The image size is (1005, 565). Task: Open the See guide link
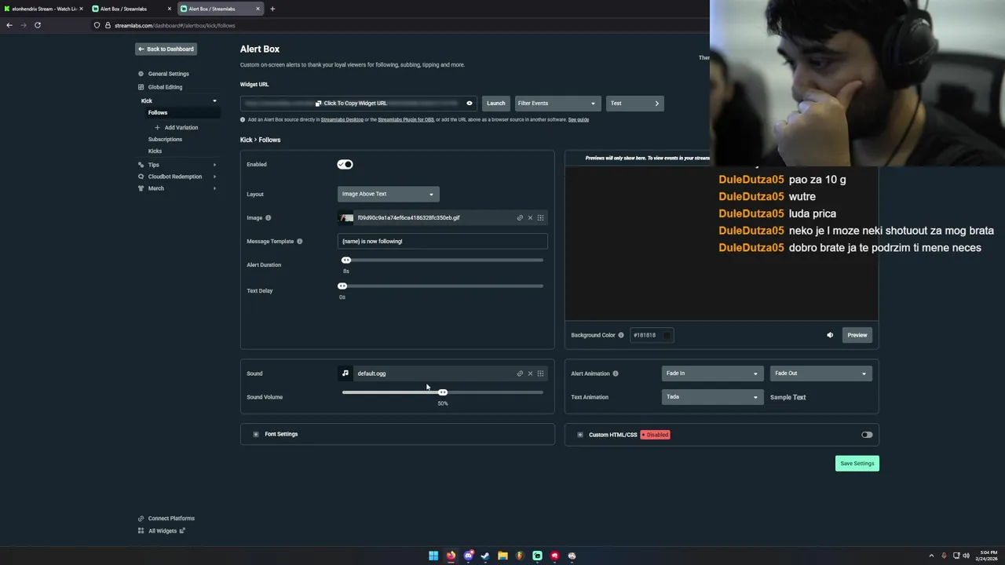click(x=579, y=119)
